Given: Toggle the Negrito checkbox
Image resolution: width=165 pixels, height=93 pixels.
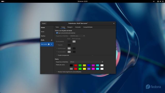Looking at the screenshot, I should click(57, 45).
